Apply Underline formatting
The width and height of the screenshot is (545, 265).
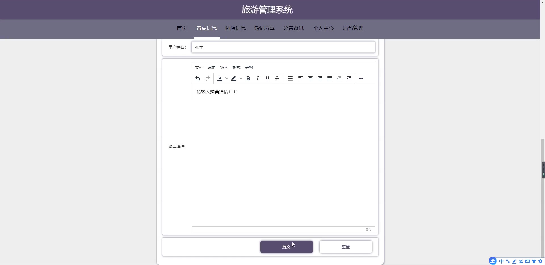point(267,78)
